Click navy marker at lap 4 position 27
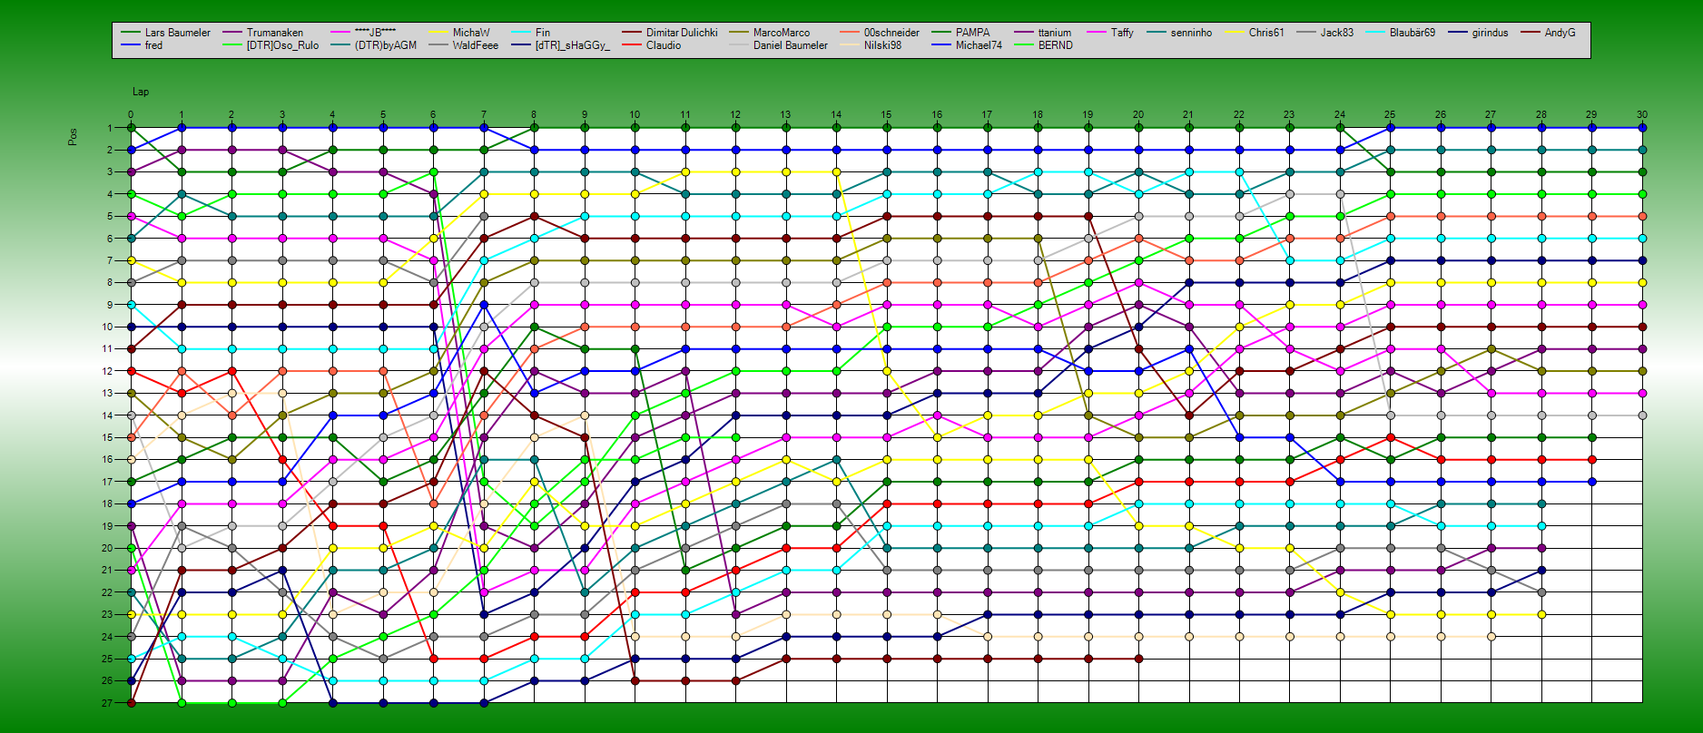 (x=332, y=703)
